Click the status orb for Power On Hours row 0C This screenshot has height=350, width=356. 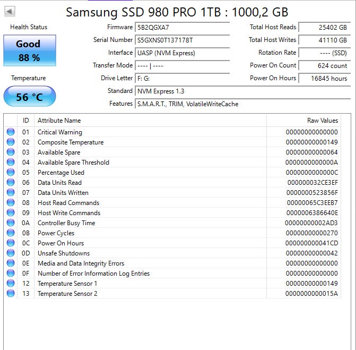(11, 243)
